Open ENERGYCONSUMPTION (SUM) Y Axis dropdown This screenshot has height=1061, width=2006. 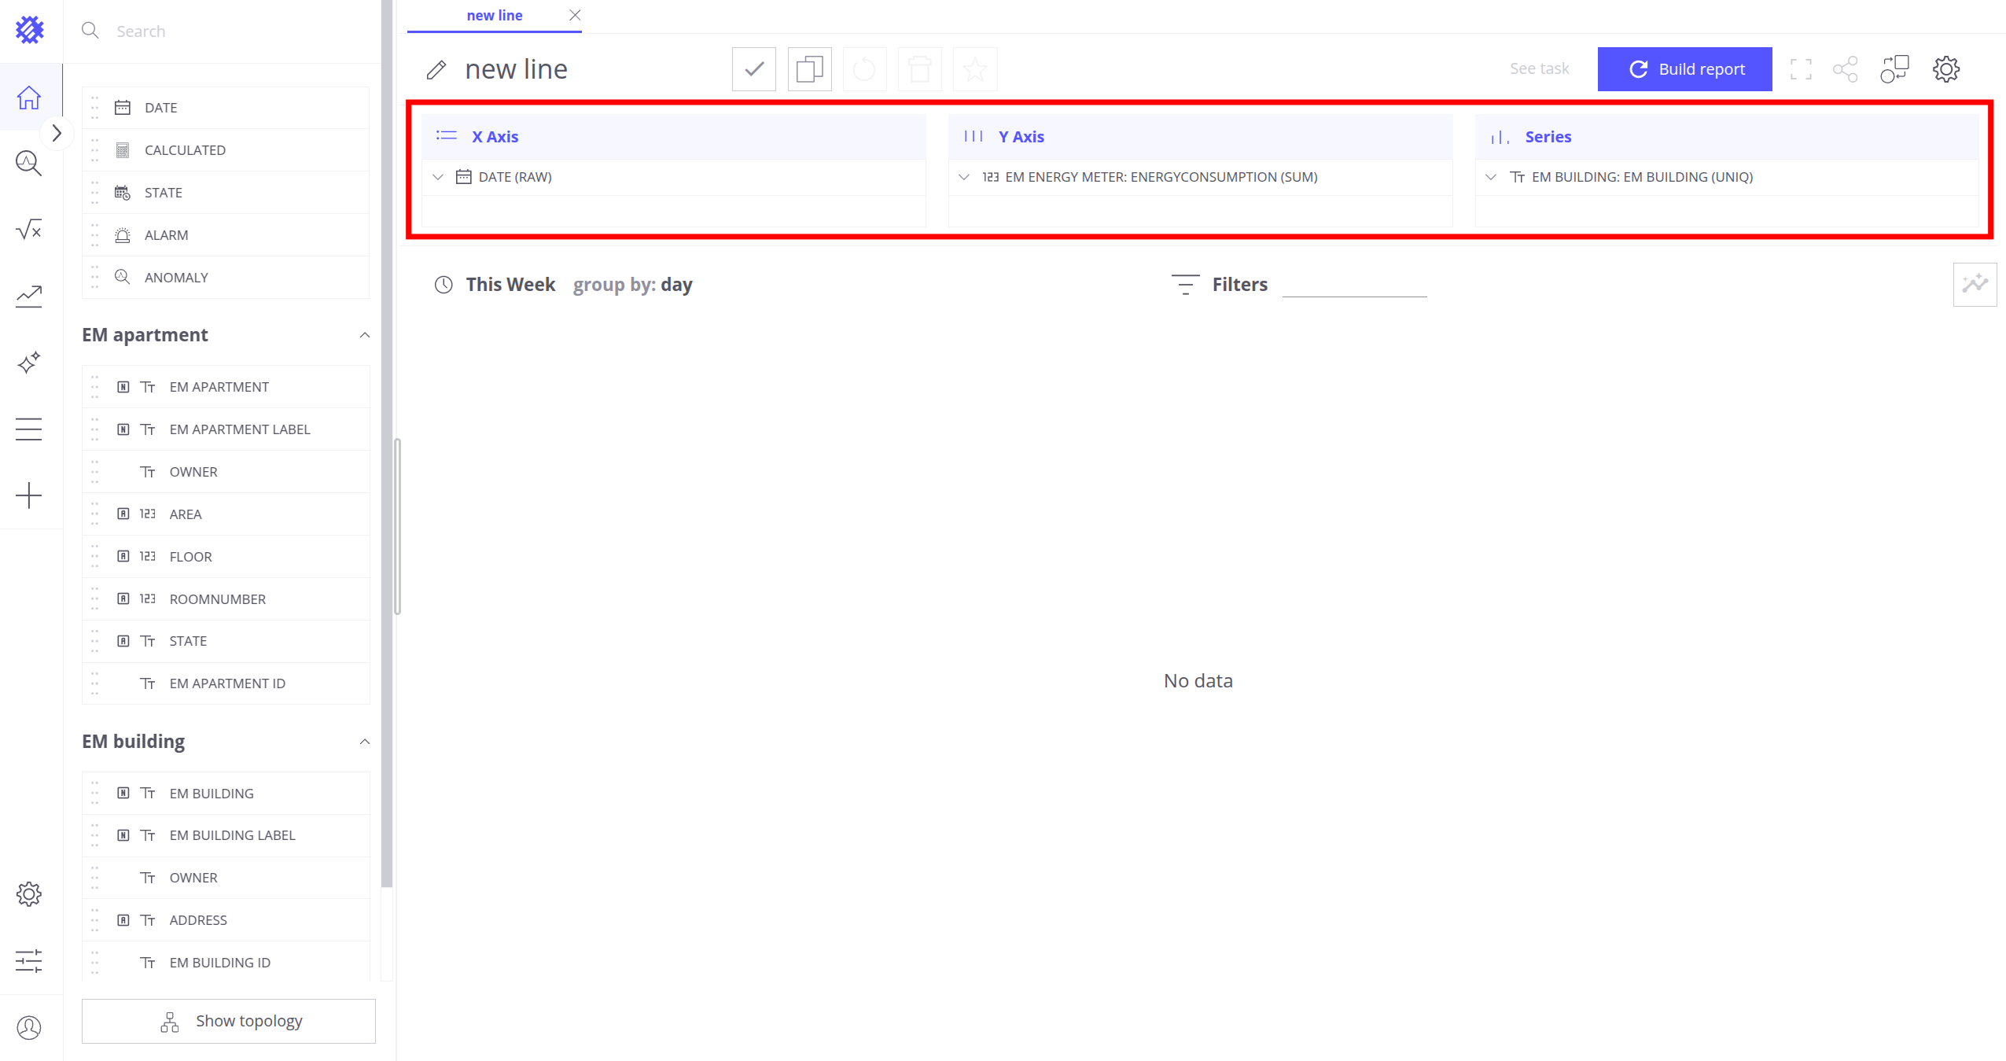pyautogui.click(x=964, y=177)
